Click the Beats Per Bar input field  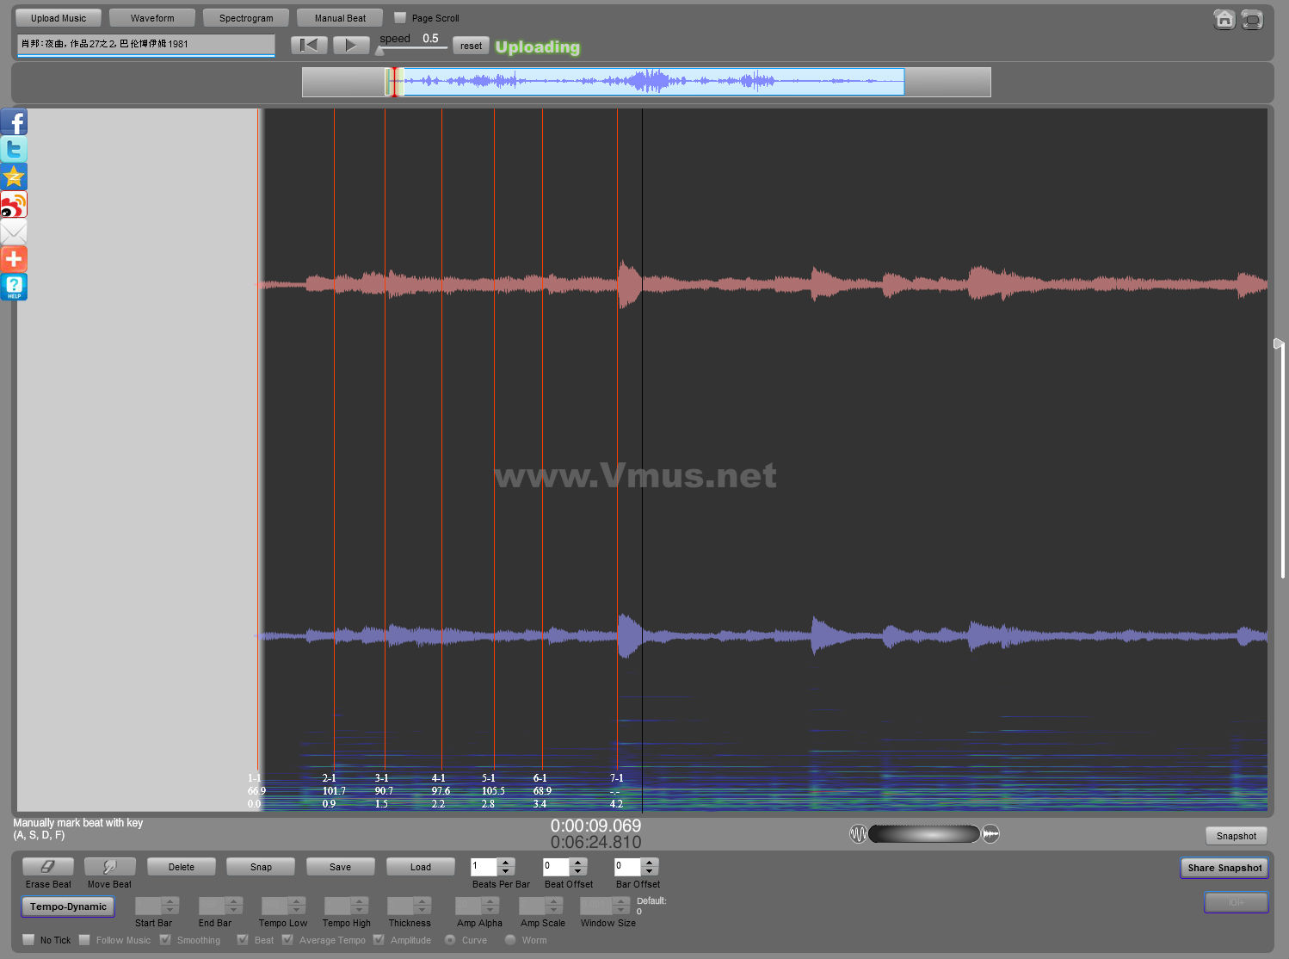484,867
